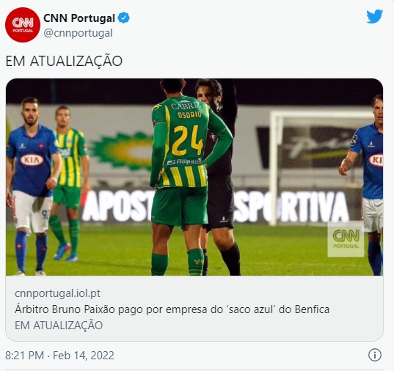Open the Twitter bird logo

coord(374,17)
